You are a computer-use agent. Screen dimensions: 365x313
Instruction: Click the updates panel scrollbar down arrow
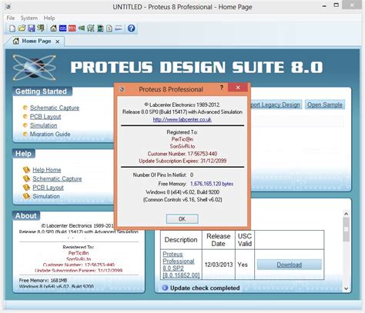pos(346,288)
